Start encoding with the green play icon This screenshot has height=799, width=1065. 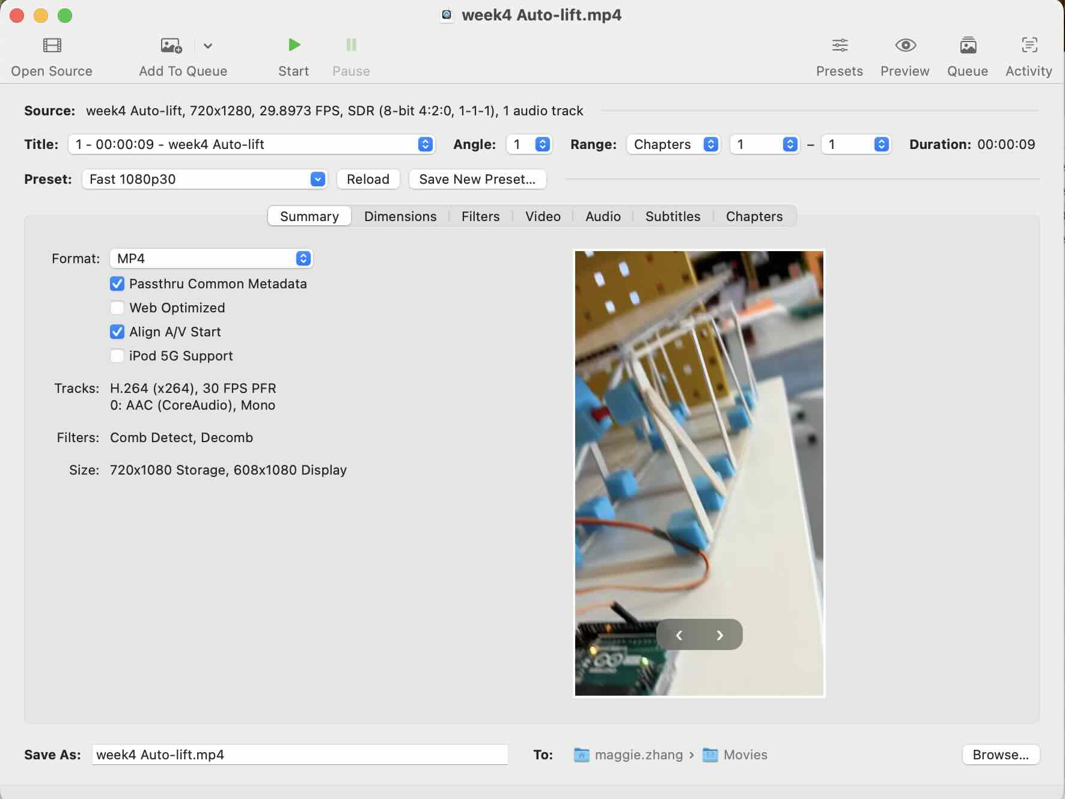coord(294,45)
